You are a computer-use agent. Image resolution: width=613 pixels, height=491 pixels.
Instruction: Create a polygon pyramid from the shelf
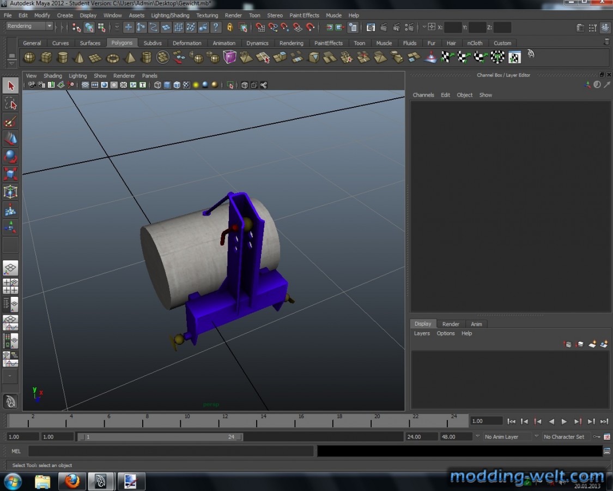point(129,58)
